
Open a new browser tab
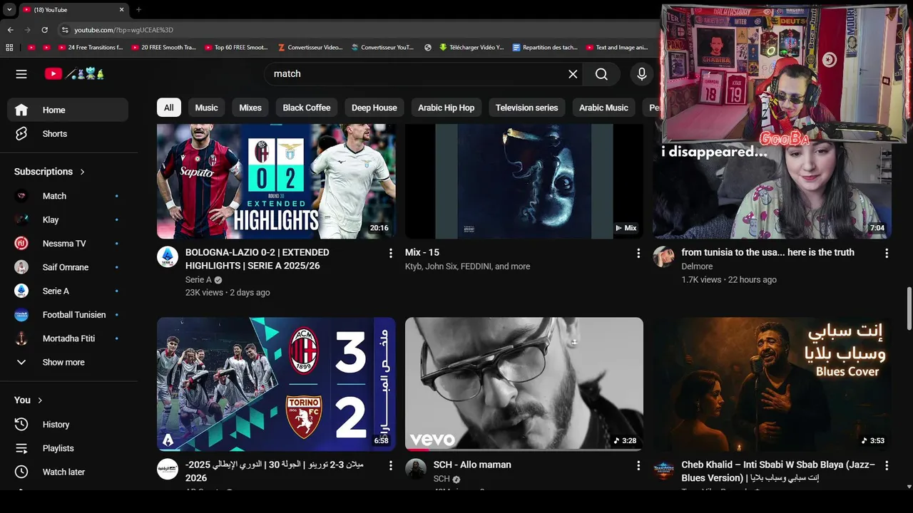138,9
